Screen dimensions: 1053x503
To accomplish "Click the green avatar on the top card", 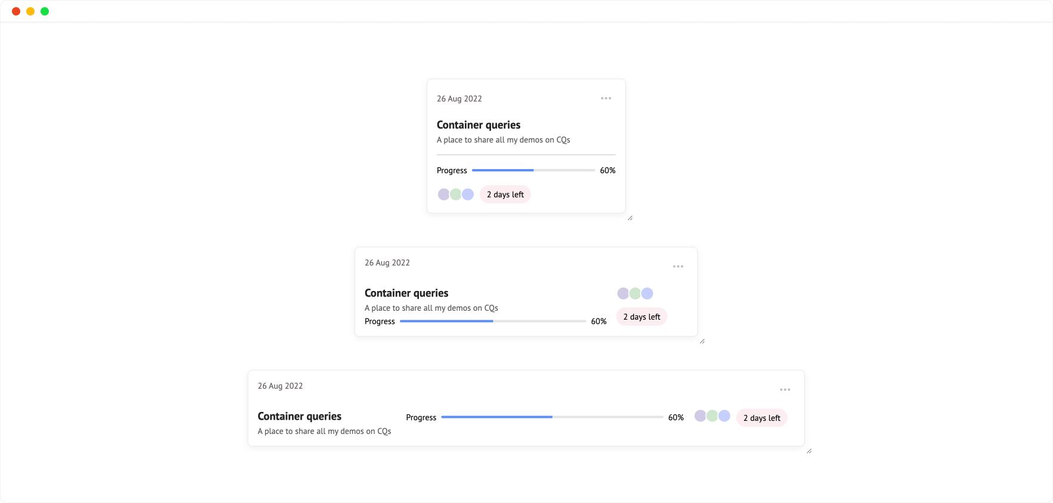I will pos(456,194).
